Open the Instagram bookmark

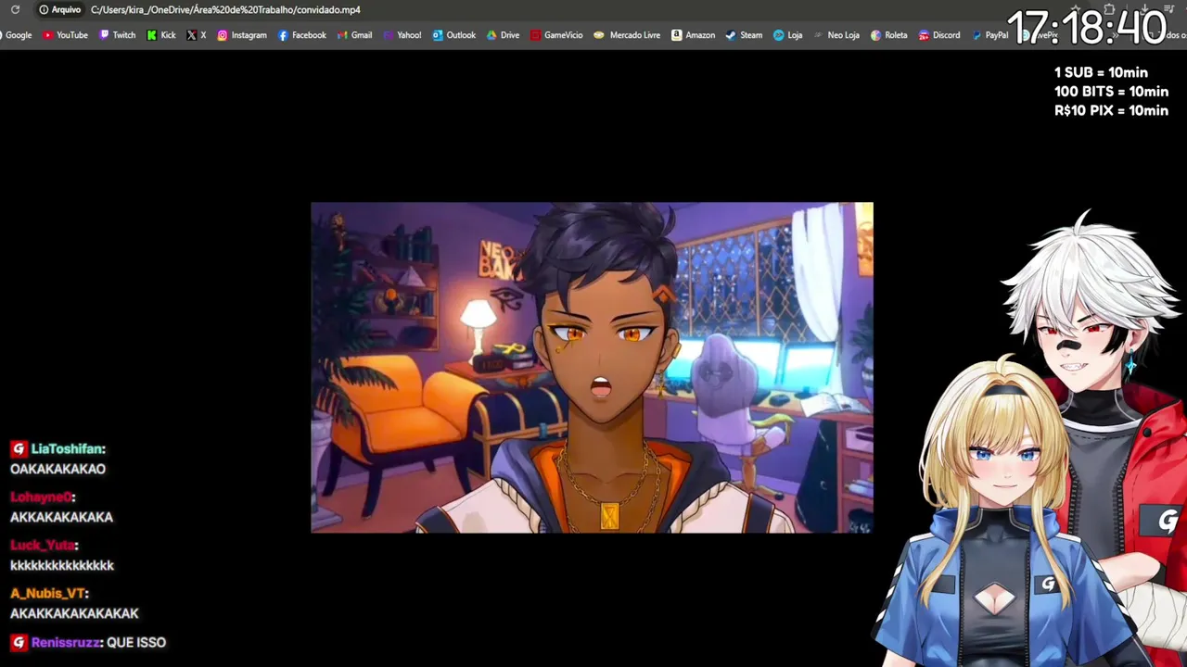pyautogui.click(x=241, y=35)
